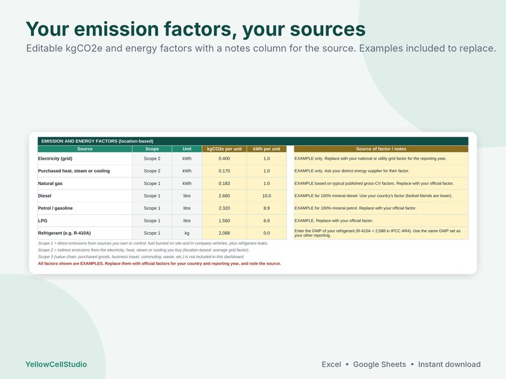This screenshot has width=506, height=379.
Task: Click the Scope 3 not included footnote
Action: tap(141, 257)
